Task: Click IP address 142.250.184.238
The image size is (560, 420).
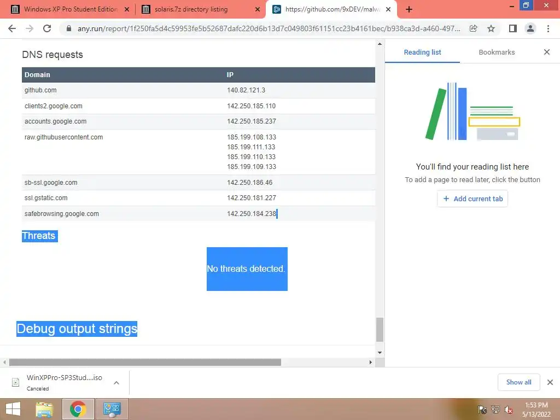Action: click(252, 214)
